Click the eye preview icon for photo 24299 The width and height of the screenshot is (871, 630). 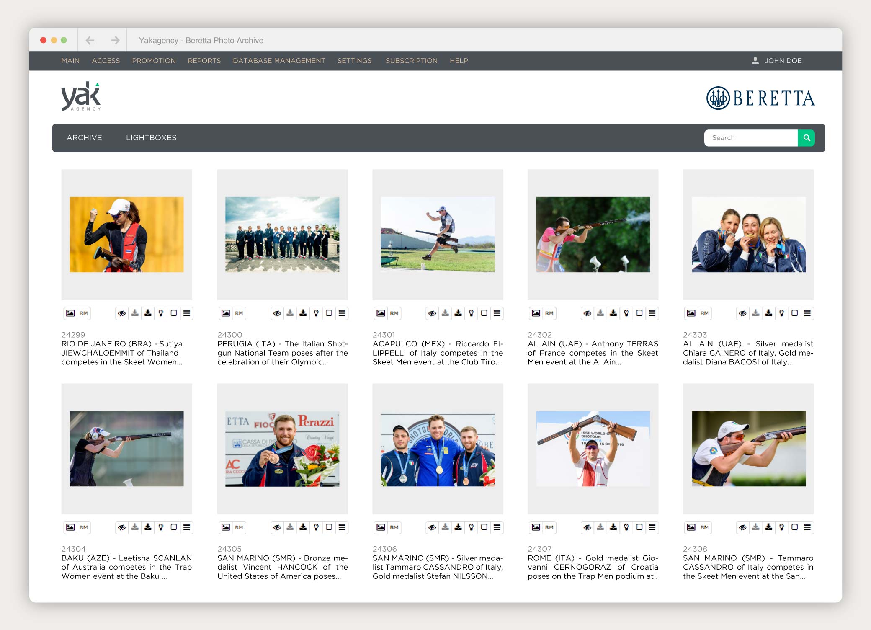pyautogui.click(x=122, y=313)
